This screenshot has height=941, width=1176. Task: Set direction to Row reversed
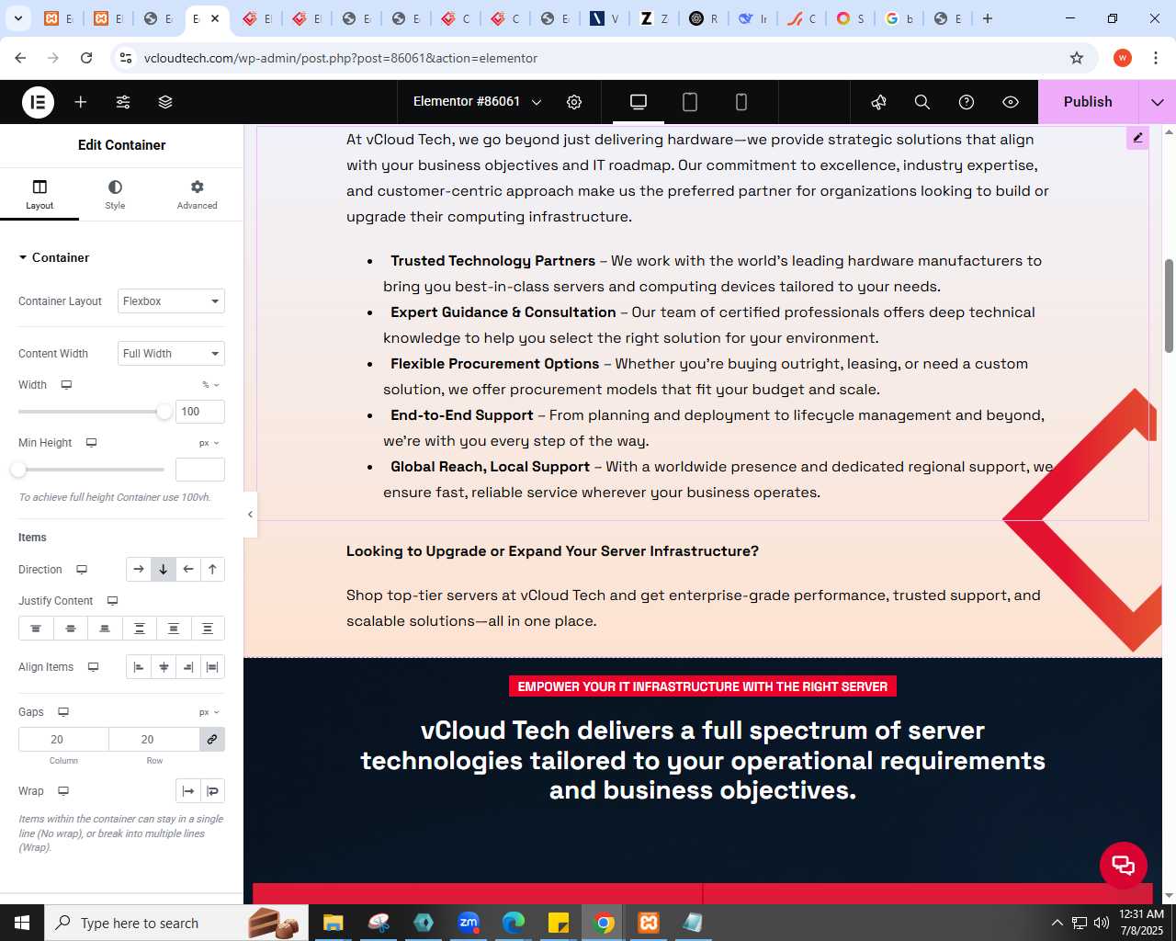coord(188,570)
